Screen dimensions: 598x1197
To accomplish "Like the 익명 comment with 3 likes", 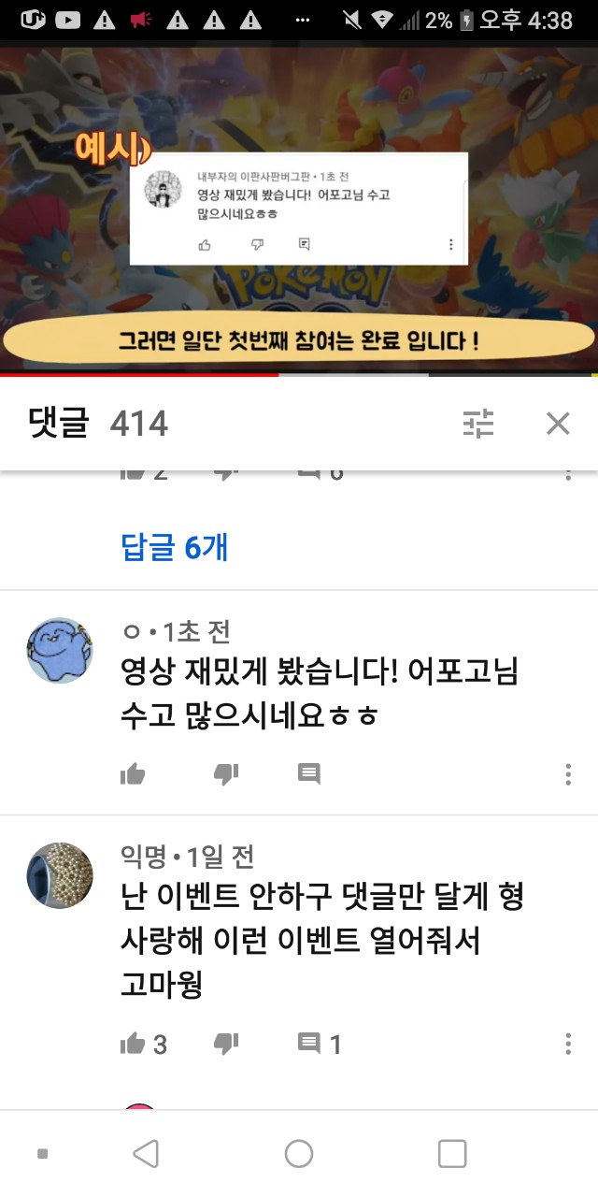I will [144, 1044].
